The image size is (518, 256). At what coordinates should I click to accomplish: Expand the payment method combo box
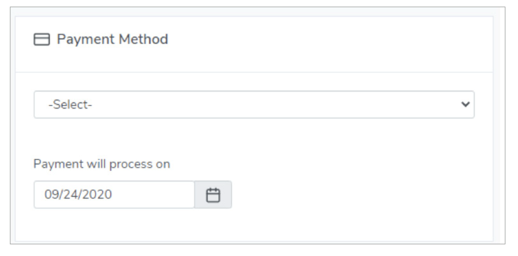(x=254, y=104)
